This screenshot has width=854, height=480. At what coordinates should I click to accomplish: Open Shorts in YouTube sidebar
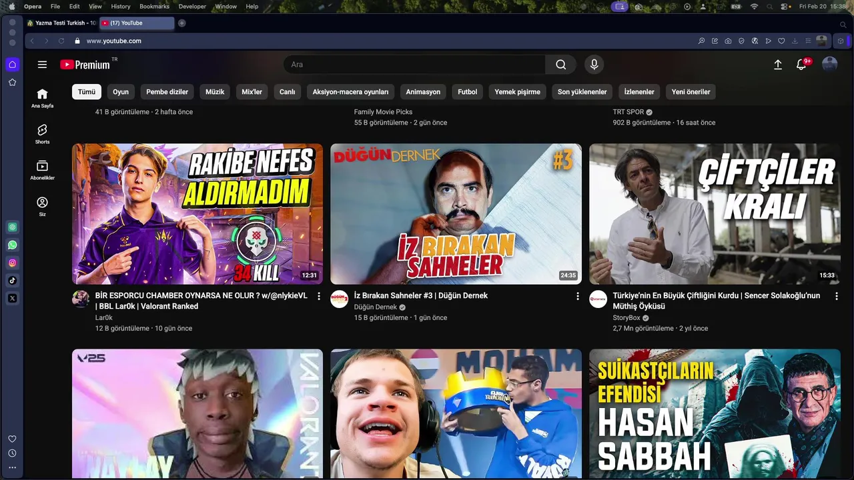(x=42, y=134)
